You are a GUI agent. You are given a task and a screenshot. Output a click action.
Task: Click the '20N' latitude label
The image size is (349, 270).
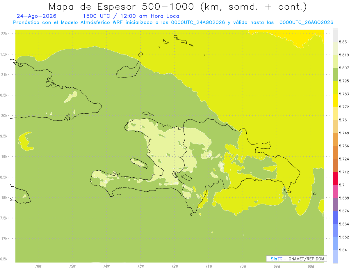click(4, 116)
